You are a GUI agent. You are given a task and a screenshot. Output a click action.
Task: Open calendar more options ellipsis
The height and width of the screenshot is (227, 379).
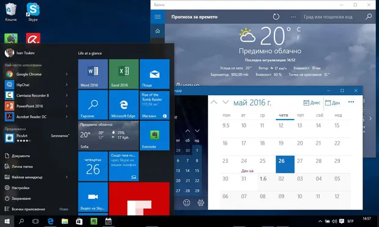coord(351,102)
